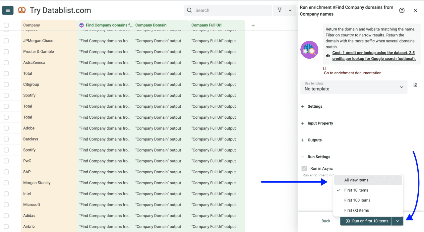Open the dropdown beside Run on first 10 items
The height and width of the screenshot is (232, 424).
(397, 221)
